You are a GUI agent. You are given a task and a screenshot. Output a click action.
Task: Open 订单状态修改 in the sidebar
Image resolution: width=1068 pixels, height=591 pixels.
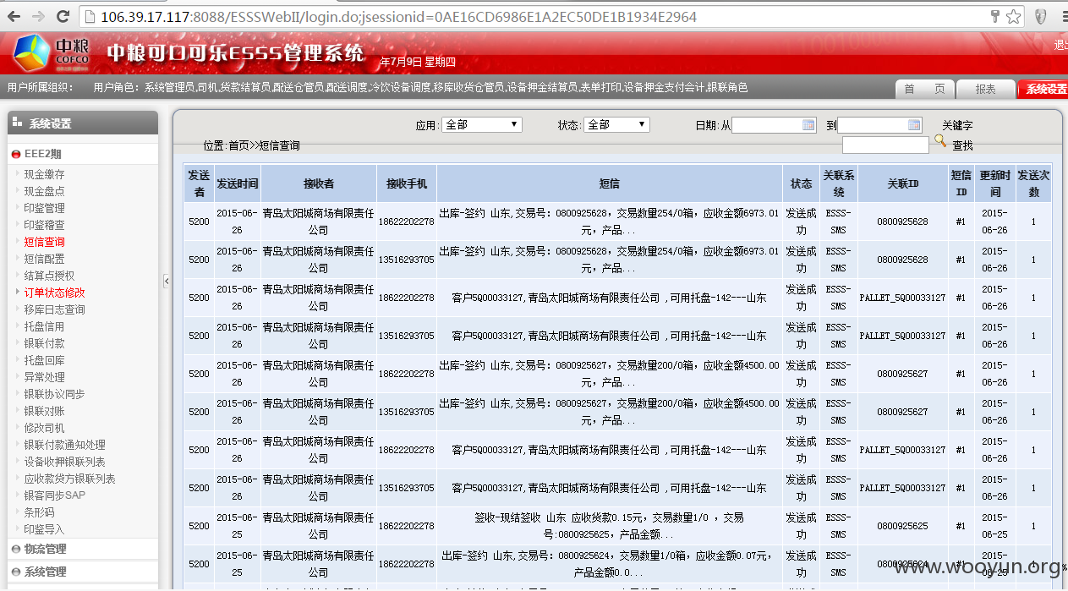tap(54, 293)
